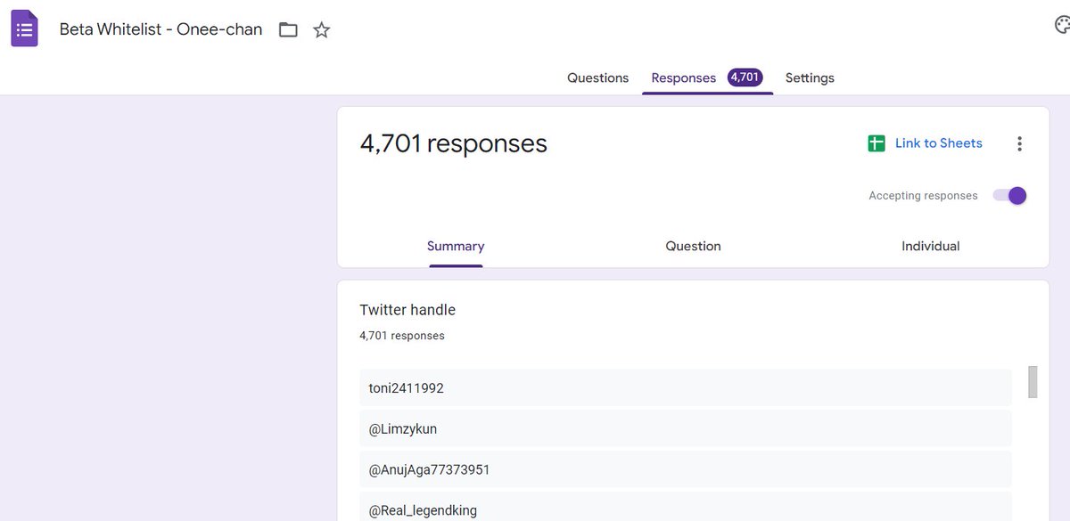Click the 4,701 responses count badge
Viewport: 1070px width, 521px height.
(745, 77)
